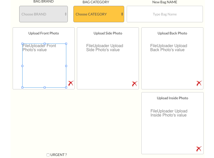Enable the URGENT checkbox
214x158 pixels.
(48, 155)
